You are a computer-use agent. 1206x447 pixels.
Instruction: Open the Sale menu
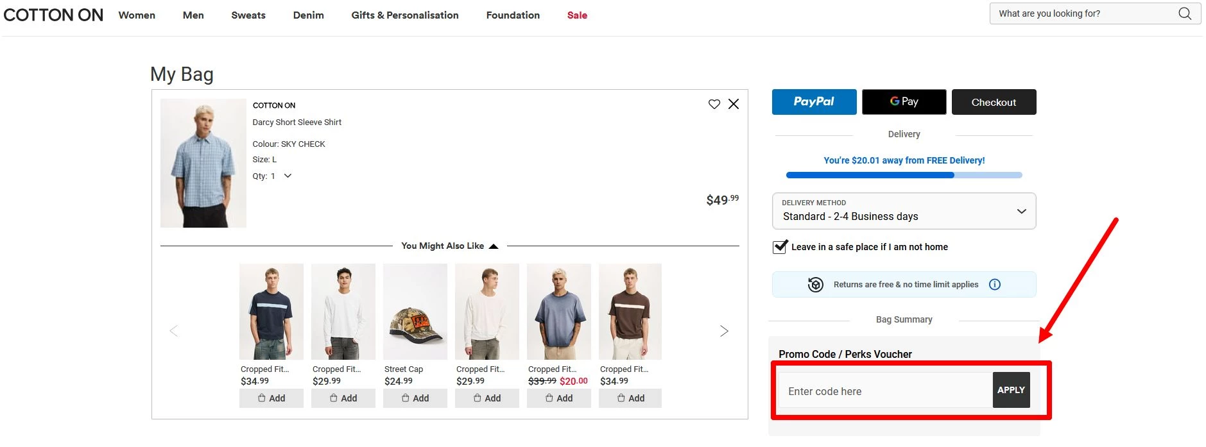click(577, 15)
